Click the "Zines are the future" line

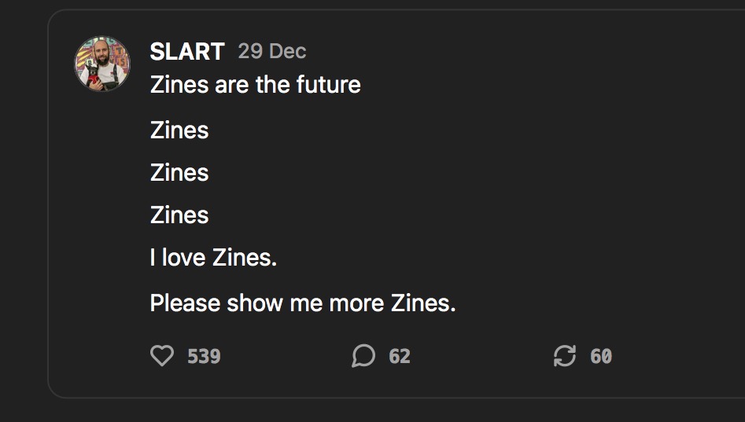pos(256,85)
